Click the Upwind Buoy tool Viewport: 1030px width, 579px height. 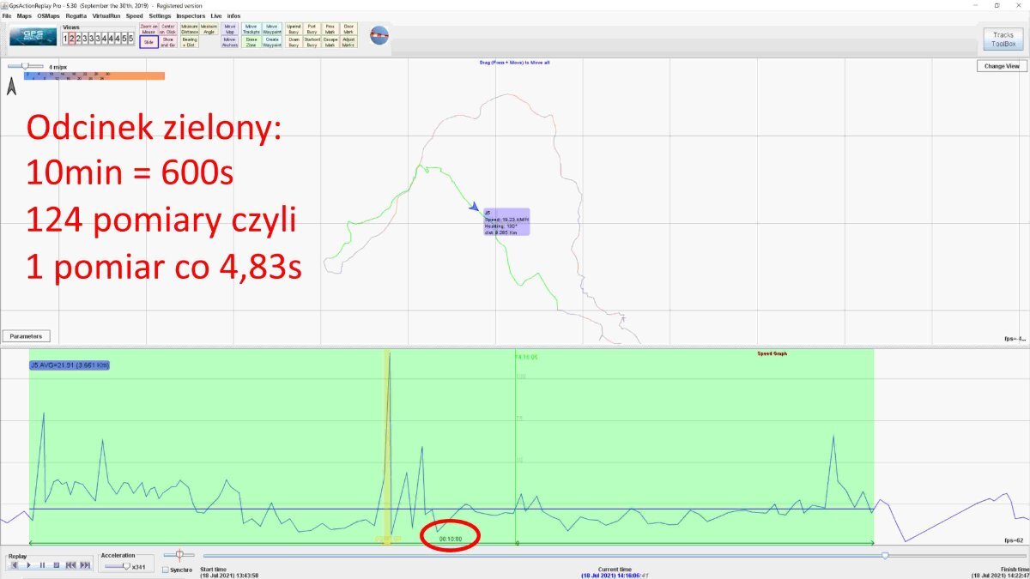pos(294,30)
